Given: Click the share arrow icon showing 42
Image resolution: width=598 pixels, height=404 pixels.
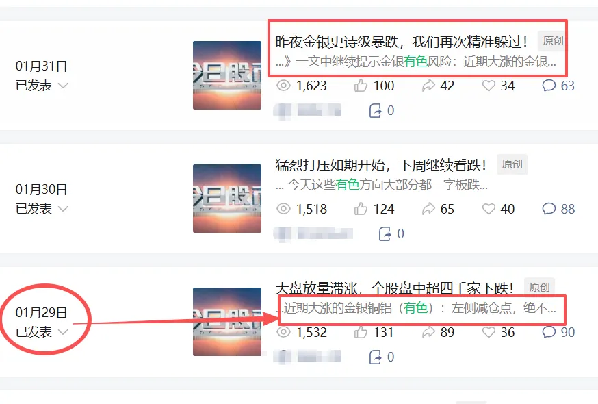Looking at the screenshot, I should pos(428,85).
